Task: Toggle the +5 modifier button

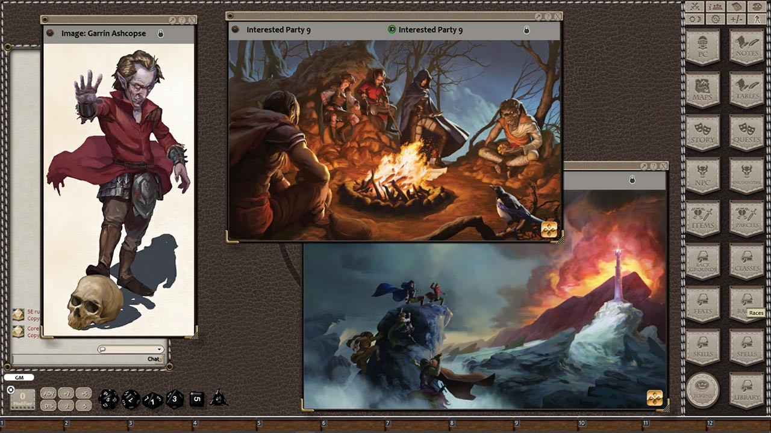Action: click(84, 393)
